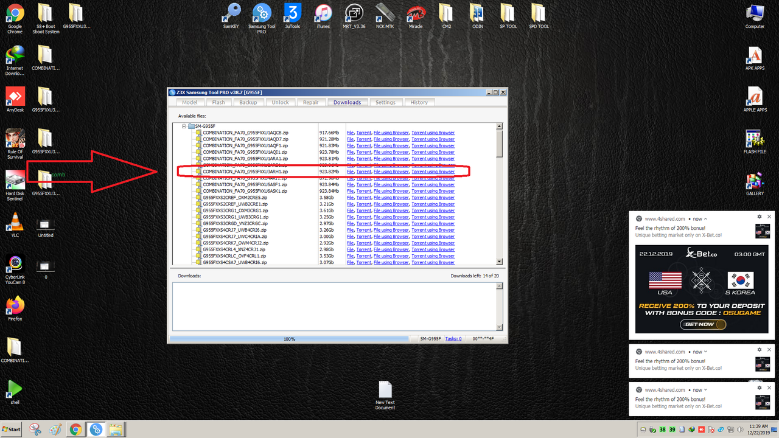Select COMBINATION_FA70_G955FXXU6ASK1.zip in file list

coord(245,191)
